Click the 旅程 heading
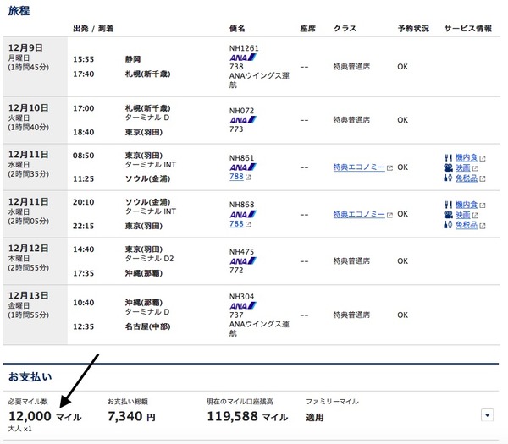The height and width of the screenshot is (444, 508). (x=19, y=11)
